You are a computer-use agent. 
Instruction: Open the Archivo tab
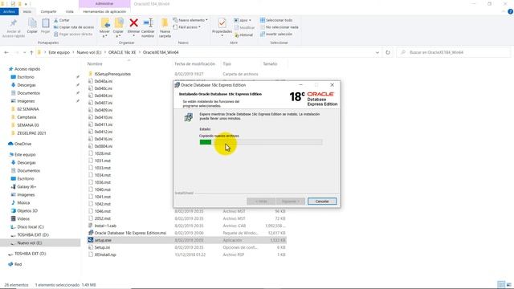click(x=9, y=11)
